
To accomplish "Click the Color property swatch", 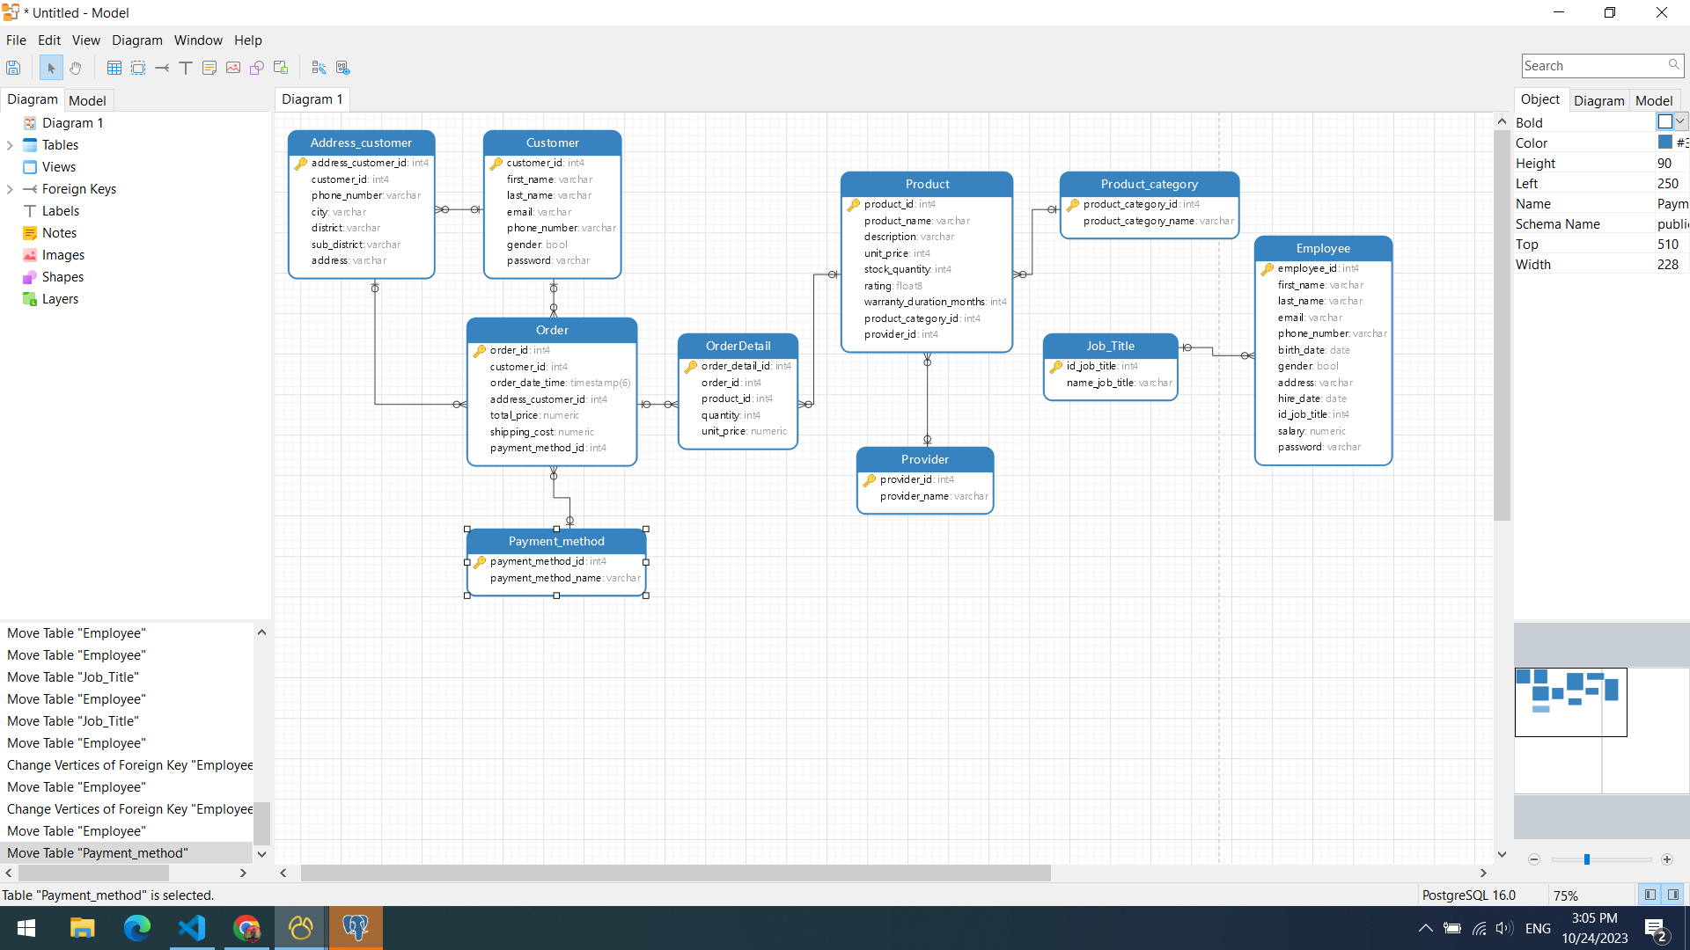I will point(1664,142).
